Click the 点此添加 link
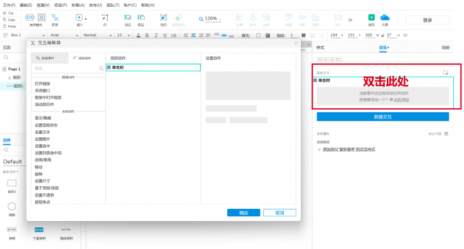This screenshot has width=464, height=249. point(401,100)
